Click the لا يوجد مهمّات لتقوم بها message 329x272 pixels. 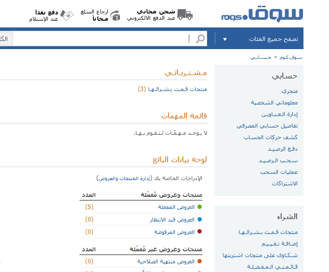click(171, 133)
